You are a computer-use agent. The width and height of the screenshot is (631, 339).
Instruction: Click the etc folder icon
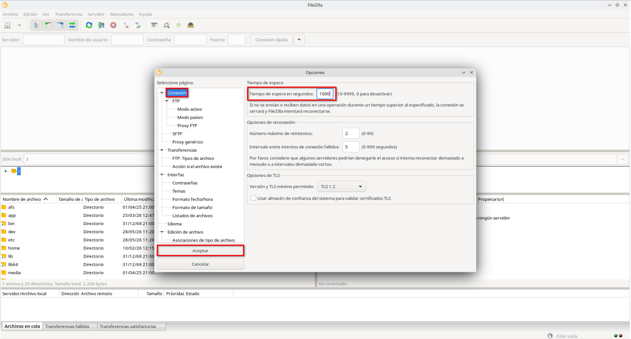4,240
